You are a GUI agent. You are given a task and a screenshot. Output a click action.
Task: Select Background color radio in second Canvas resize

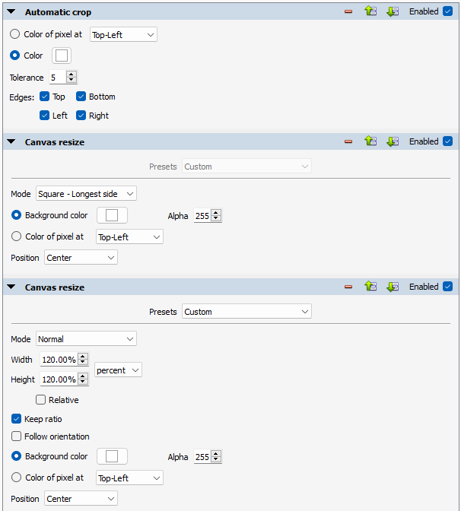click(16, 456)
